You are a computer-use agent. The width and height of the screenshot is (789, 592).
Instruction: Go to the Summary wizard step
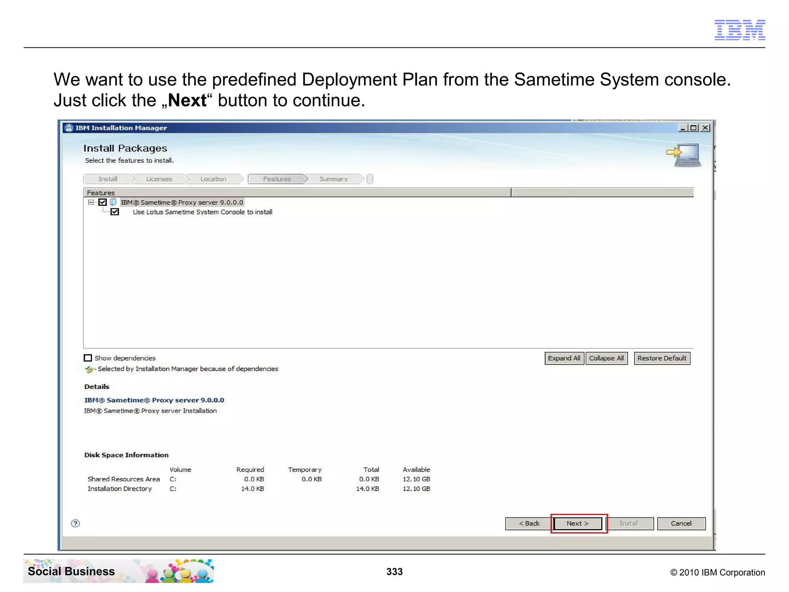(x=334, y=179)
